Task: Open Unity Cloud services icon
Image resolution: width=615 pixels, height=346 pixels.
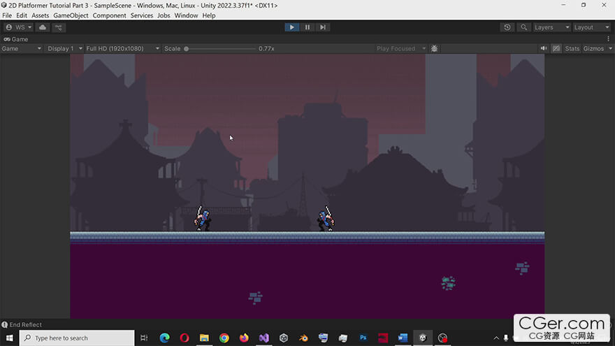Action: [43, 27]
